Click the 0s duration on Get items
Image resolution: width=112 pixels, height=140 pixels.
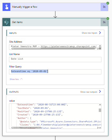(104, 22)
